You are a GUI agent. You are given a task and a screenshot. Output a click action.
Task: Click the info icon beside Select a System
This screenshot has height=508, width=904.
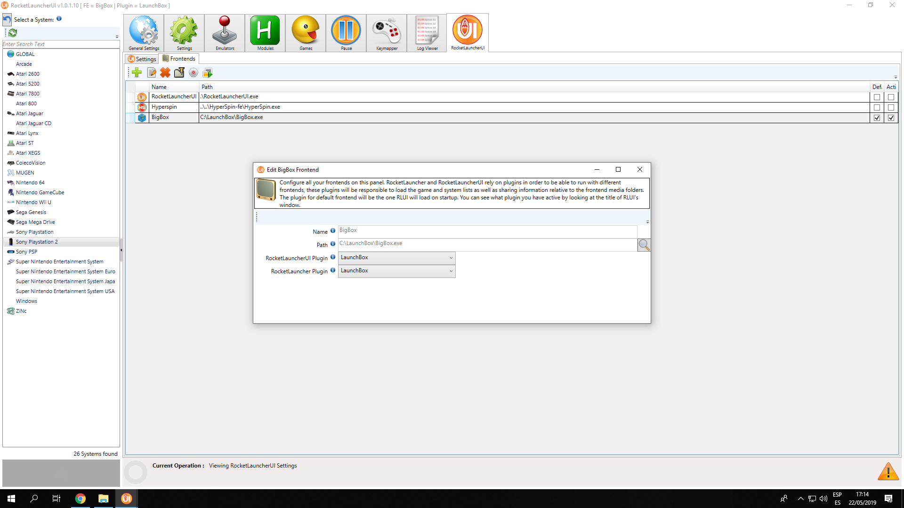59,19
